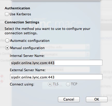Click the "Internal Server Name:" label
The image size is (112, 106).
(x=27, y=56)
